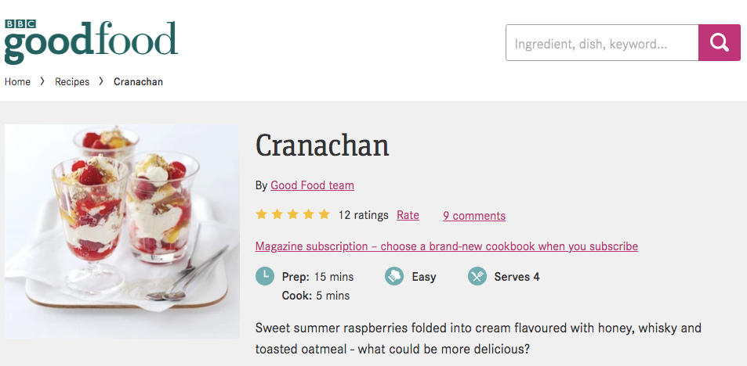747x366 pixels.
Task: Click the clock icon beside Prep time
Action: click(x=265, y=276)
